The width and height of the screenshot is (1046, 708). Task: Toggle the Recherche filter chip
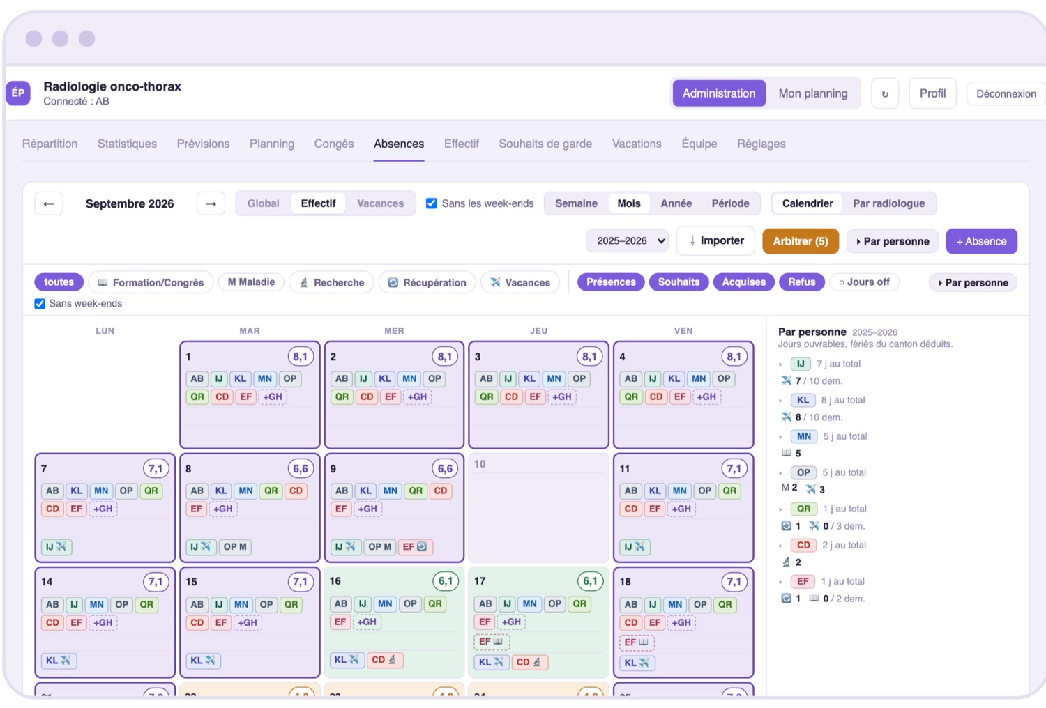tap(332, 282)
